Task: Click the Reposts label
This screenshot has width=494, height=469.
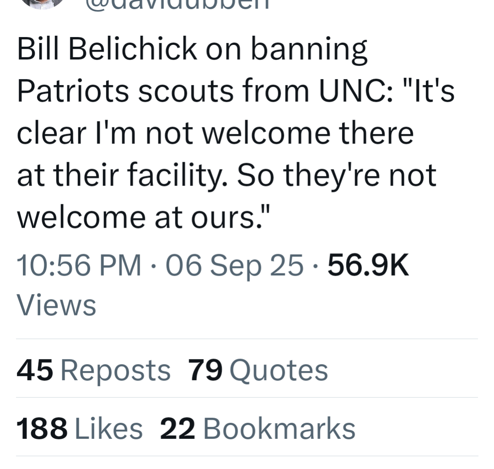Action: [114, 370]
